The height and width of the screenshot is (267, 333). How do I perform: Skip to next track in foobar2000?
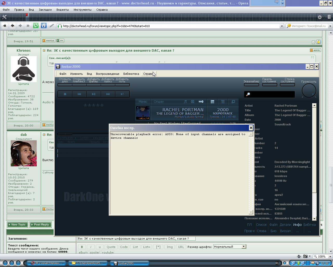coord(108,94)
